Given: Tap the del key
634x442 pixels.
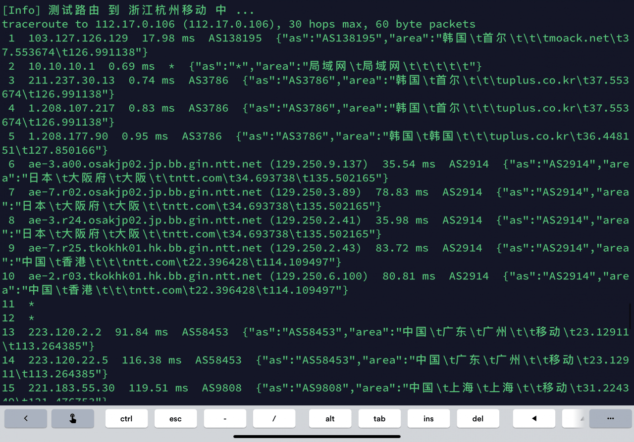Looking at the screenshot, I should [478, 418].
